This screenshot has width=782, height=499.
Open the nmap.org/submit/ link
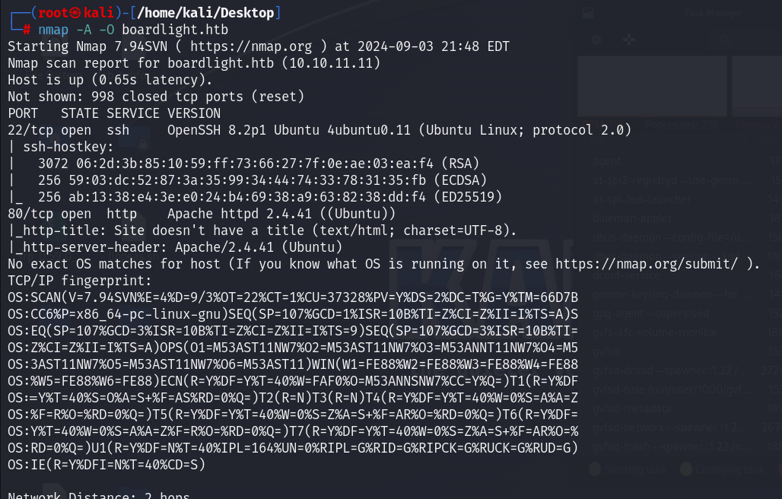[x=647, y=264]
